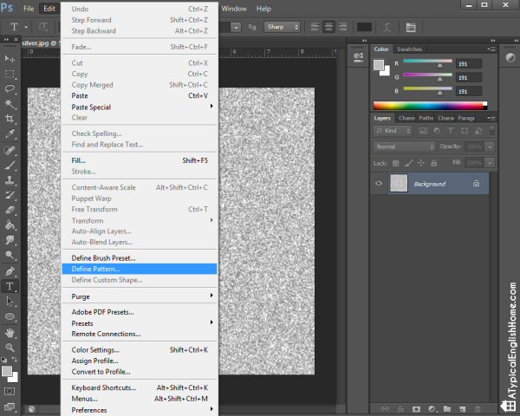Viewport: 520px width, 416px height.
Task: Select the History Brush tool
Action: click(10, 195)
